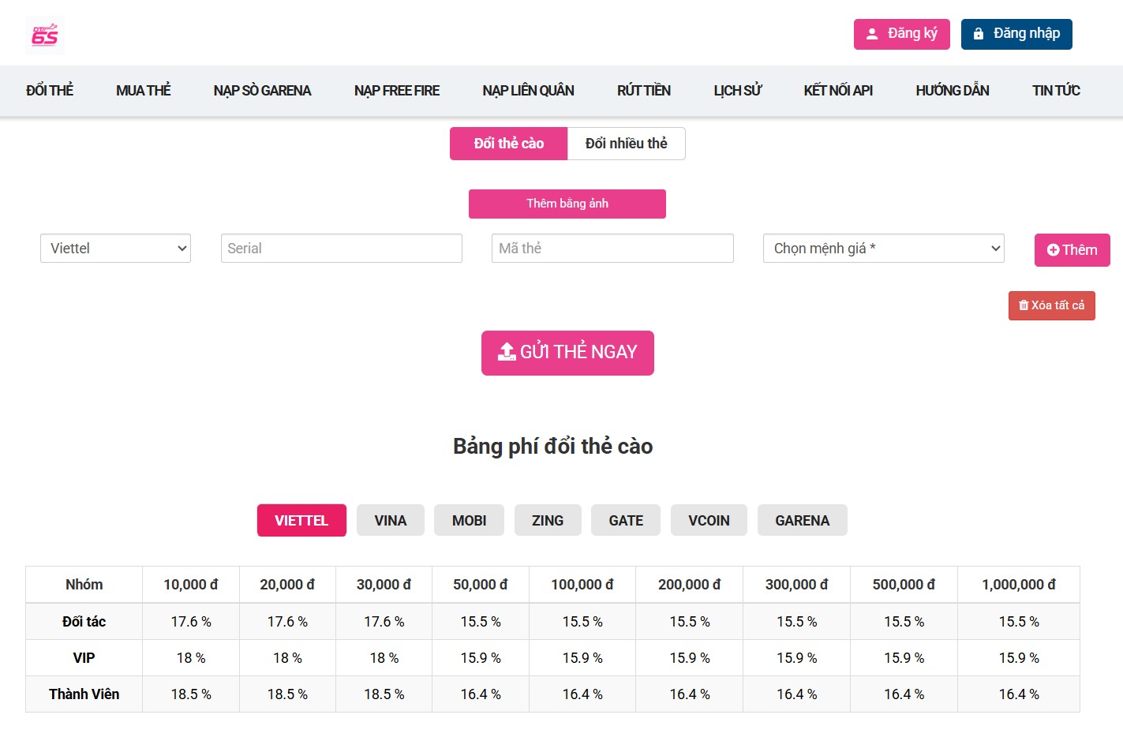Click Thêm bằng ảnh button
1123x752 pixels.
(567, 204)
